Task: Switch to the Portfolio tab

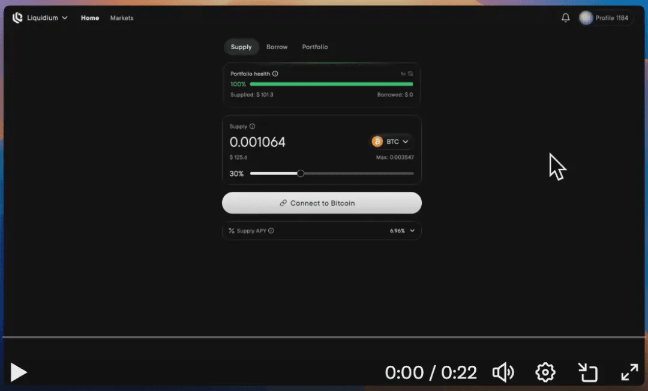Action: pyautogui.click(x=314, y=47)
